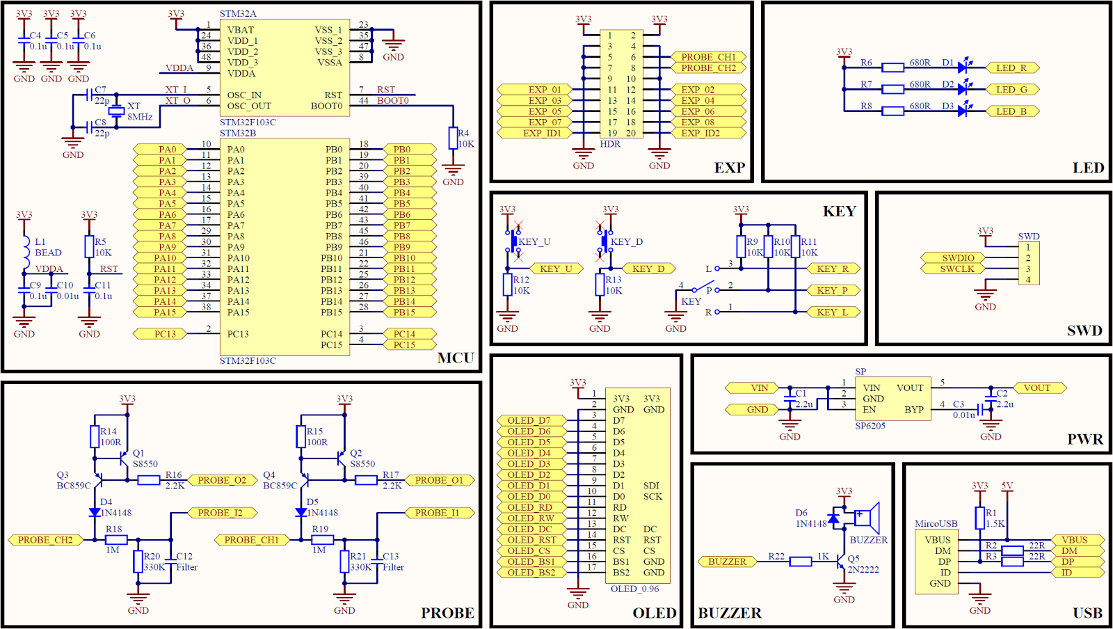
Task: Select the SWDIO net port
Action: (x=958, y=257)
